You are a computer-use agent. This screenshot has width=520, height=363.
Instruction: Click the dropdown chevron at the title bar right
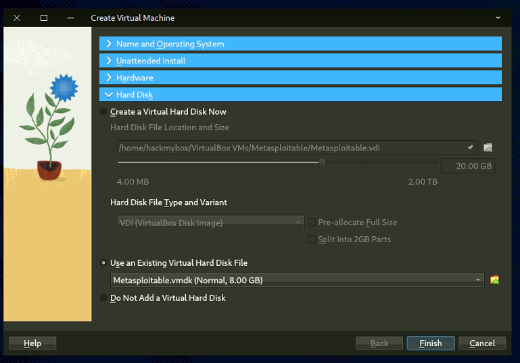tap(498, 18)
